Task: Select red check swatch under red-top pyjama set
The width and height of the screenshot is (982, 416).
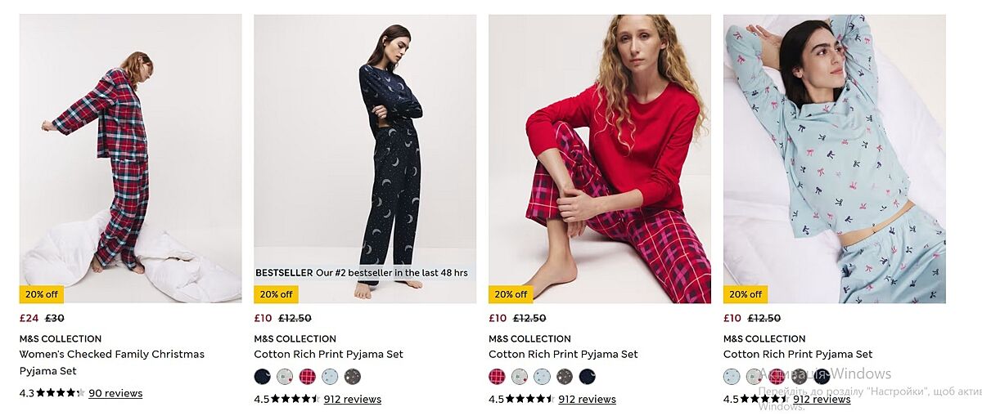Action: 497,377
